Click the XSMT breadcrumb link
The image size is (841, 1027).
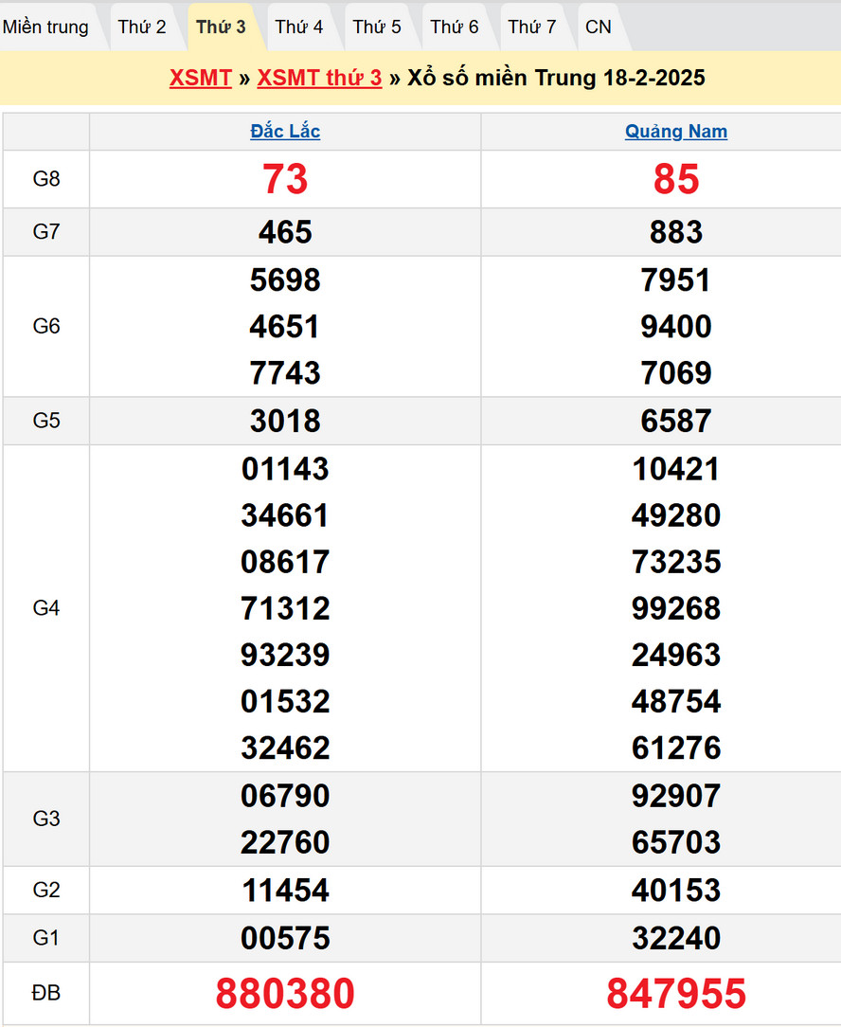[x=201, y=78]
